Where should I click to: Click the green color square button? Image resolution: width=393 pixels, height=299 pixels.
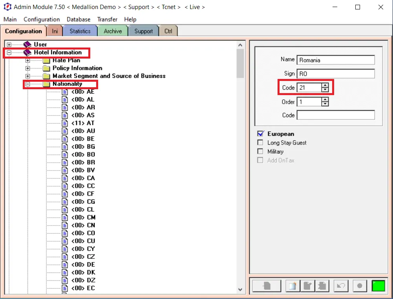[x=378, y=286]
